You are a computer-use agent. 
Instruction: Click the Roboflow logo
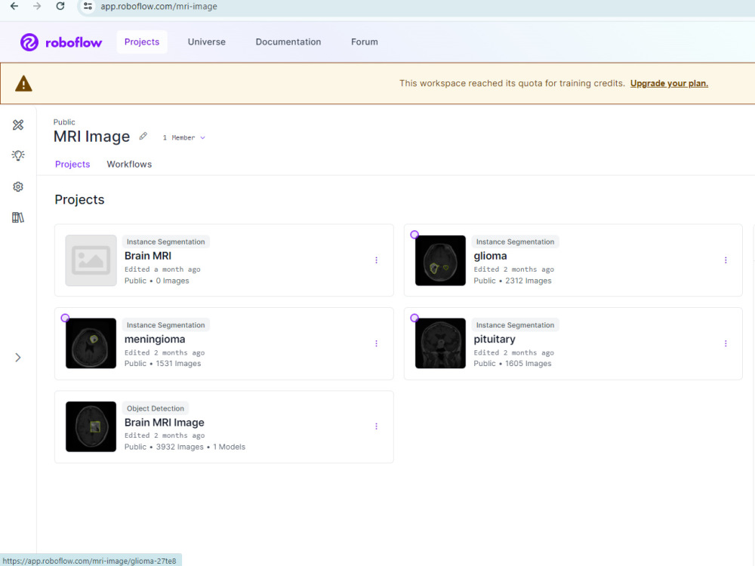tap(61, 42)
